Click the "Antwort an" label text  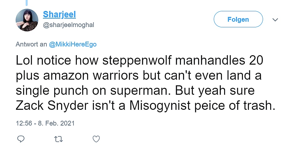pyautogui.click(x=31, y=44)
